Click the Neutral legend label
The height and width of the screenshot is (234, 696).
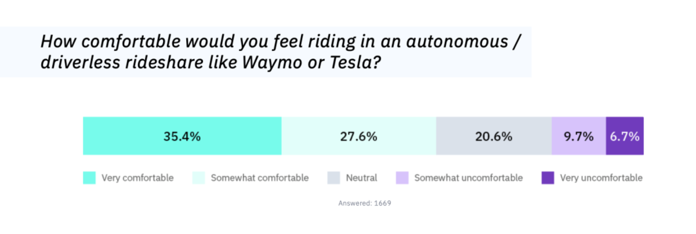(361, 178)
